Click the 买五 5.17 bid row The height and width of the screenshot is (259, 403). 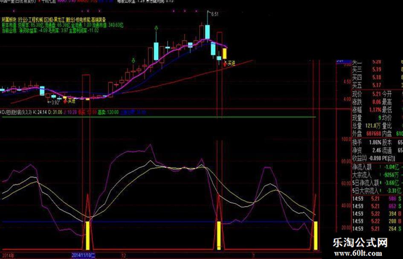pyautogui.click(x=377, y=85)
